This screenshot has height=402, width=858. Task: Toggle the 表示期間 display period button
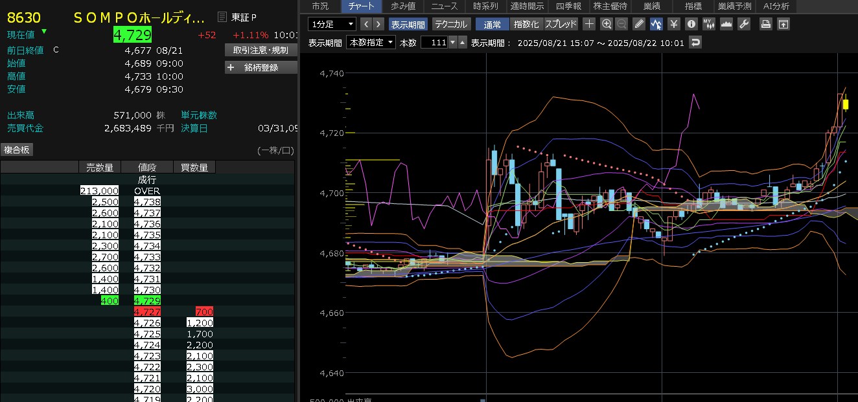pyautogui.click(x=408, y=25)
